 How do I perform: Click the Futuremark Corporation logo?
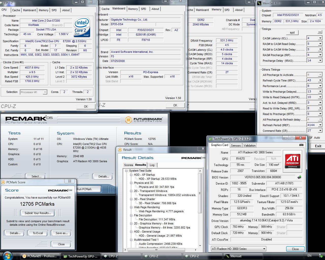(144, 120)
